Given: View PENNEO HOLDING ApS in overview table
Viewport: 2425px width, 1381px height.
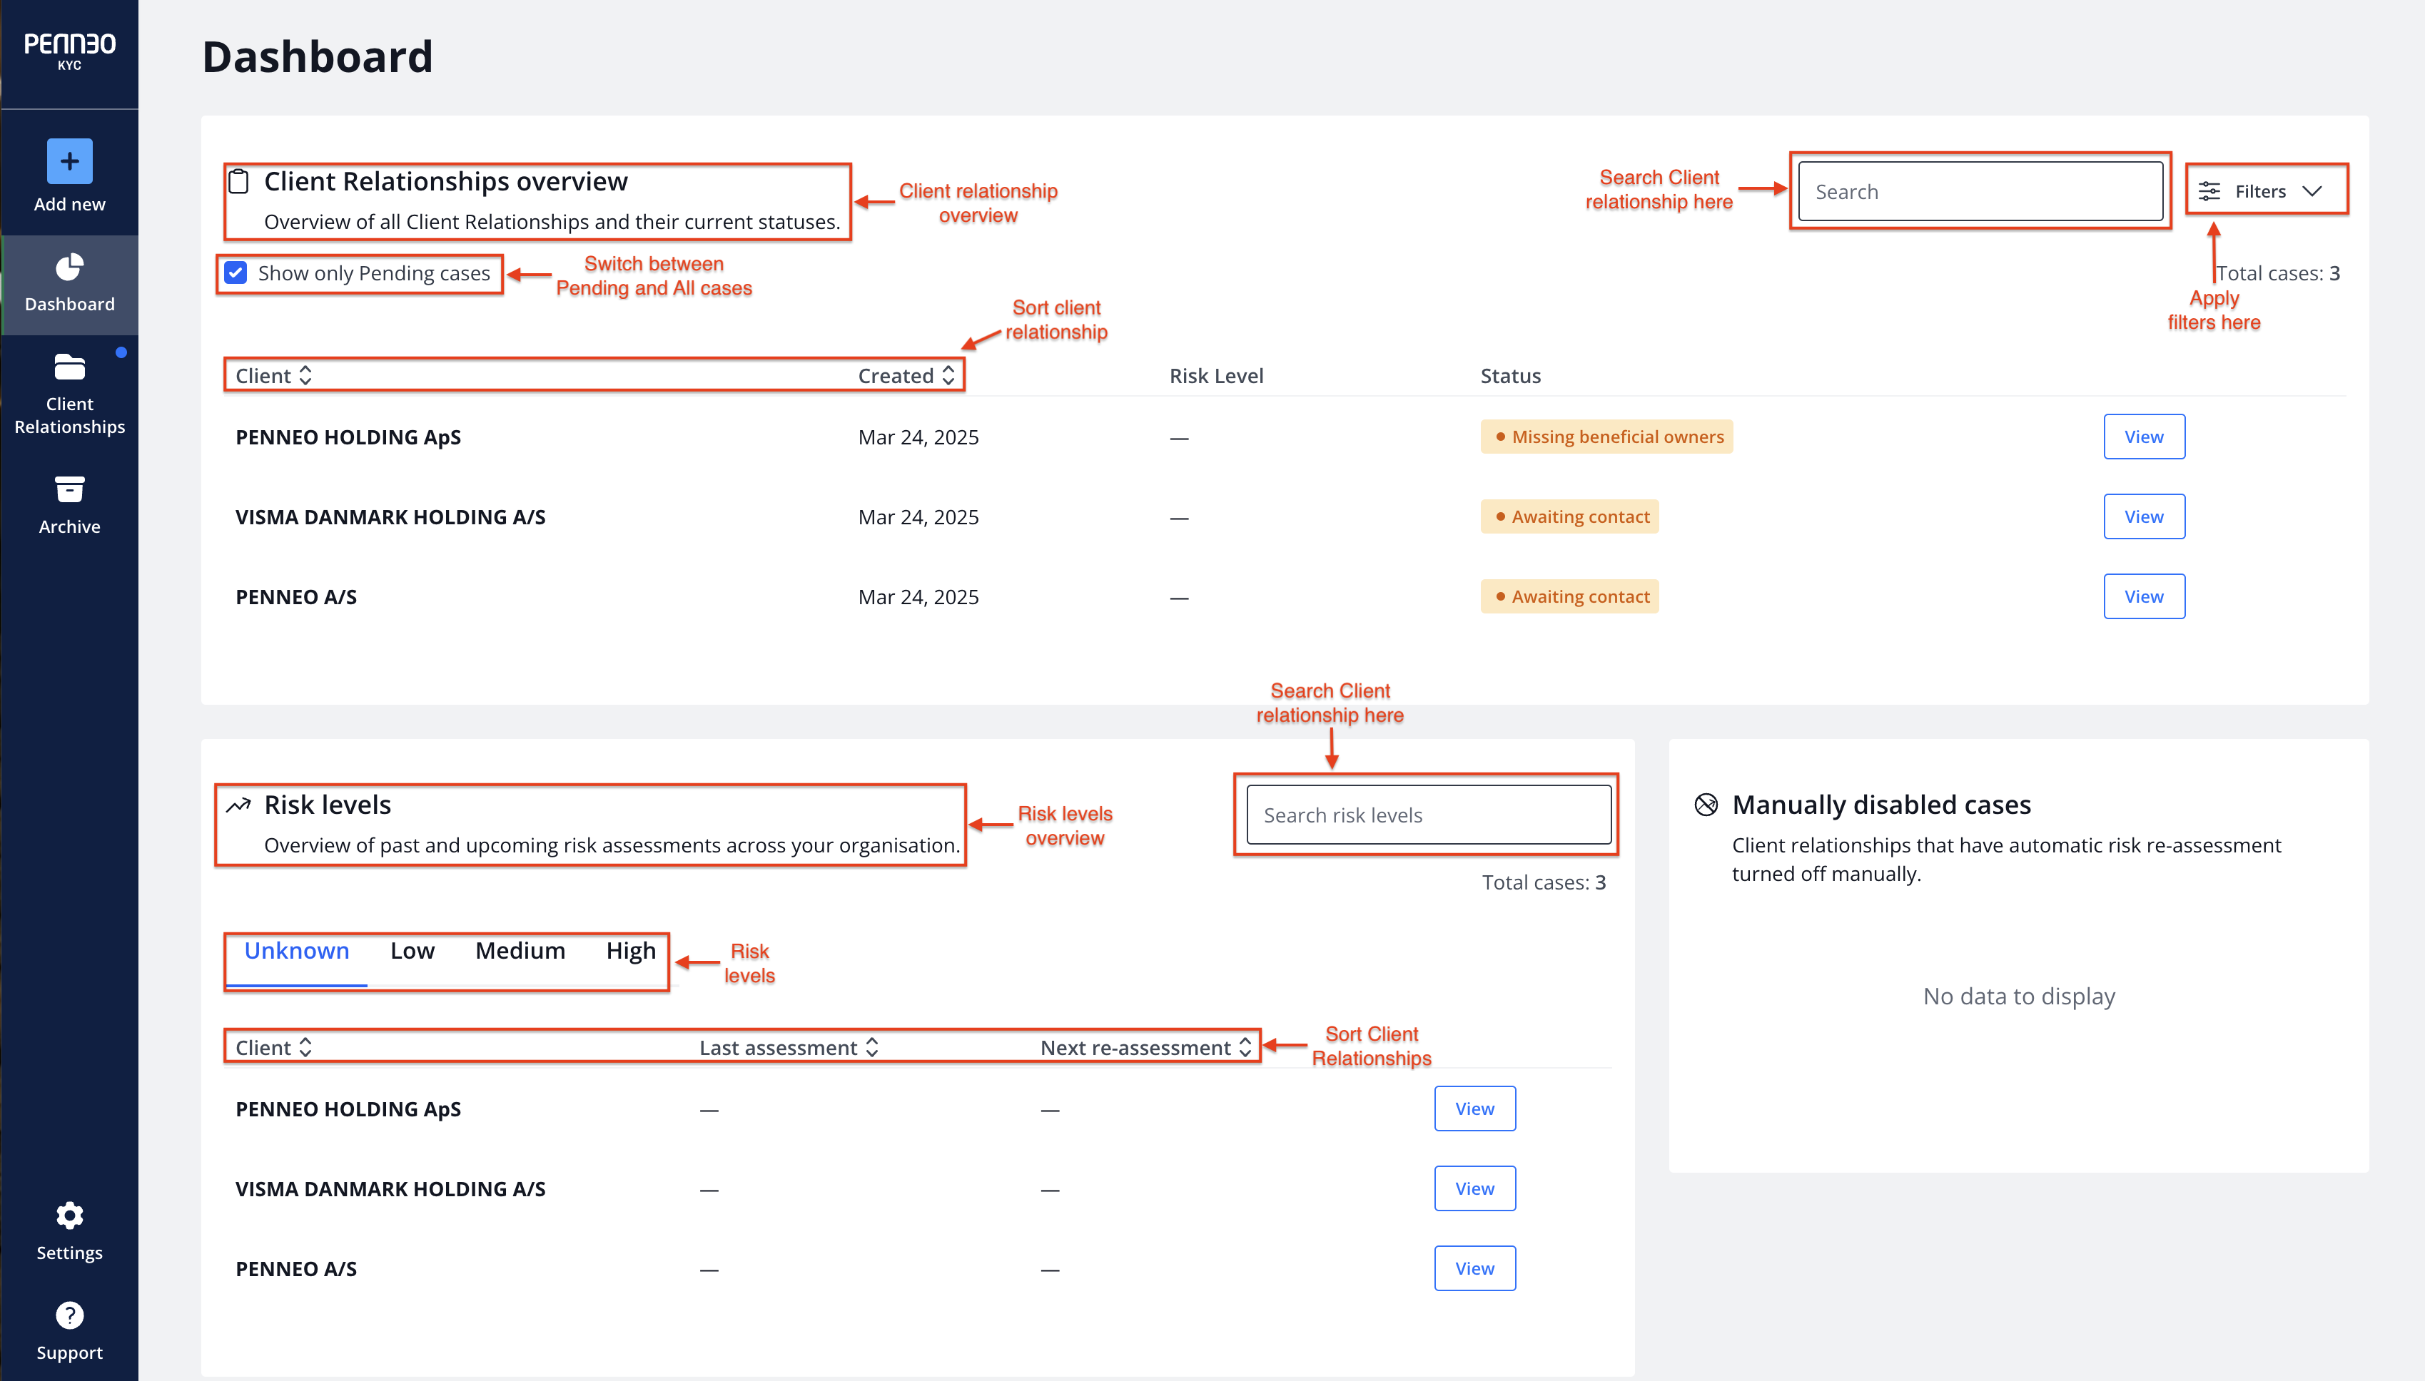Looking at the screenshot, I should [2144, 437].
